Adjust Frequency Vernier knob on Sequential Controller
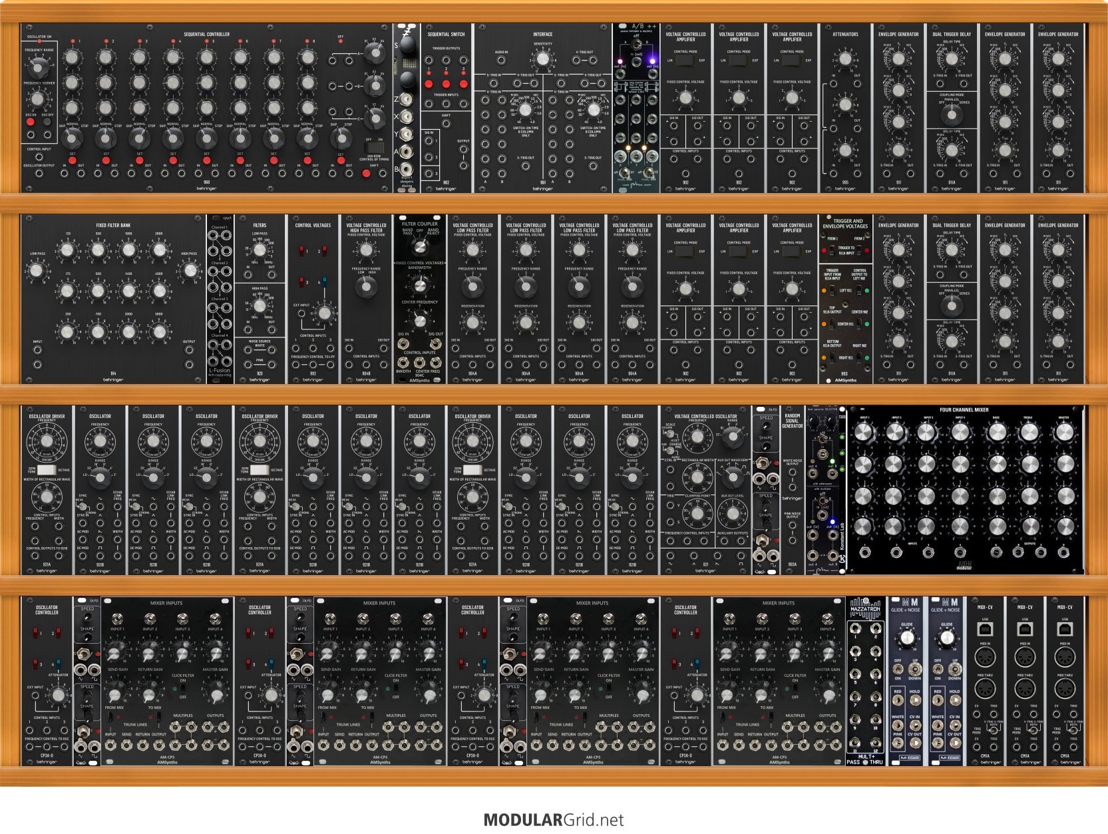The width and height of the screenshot is (1108, 834). click(x=38, y=99)
